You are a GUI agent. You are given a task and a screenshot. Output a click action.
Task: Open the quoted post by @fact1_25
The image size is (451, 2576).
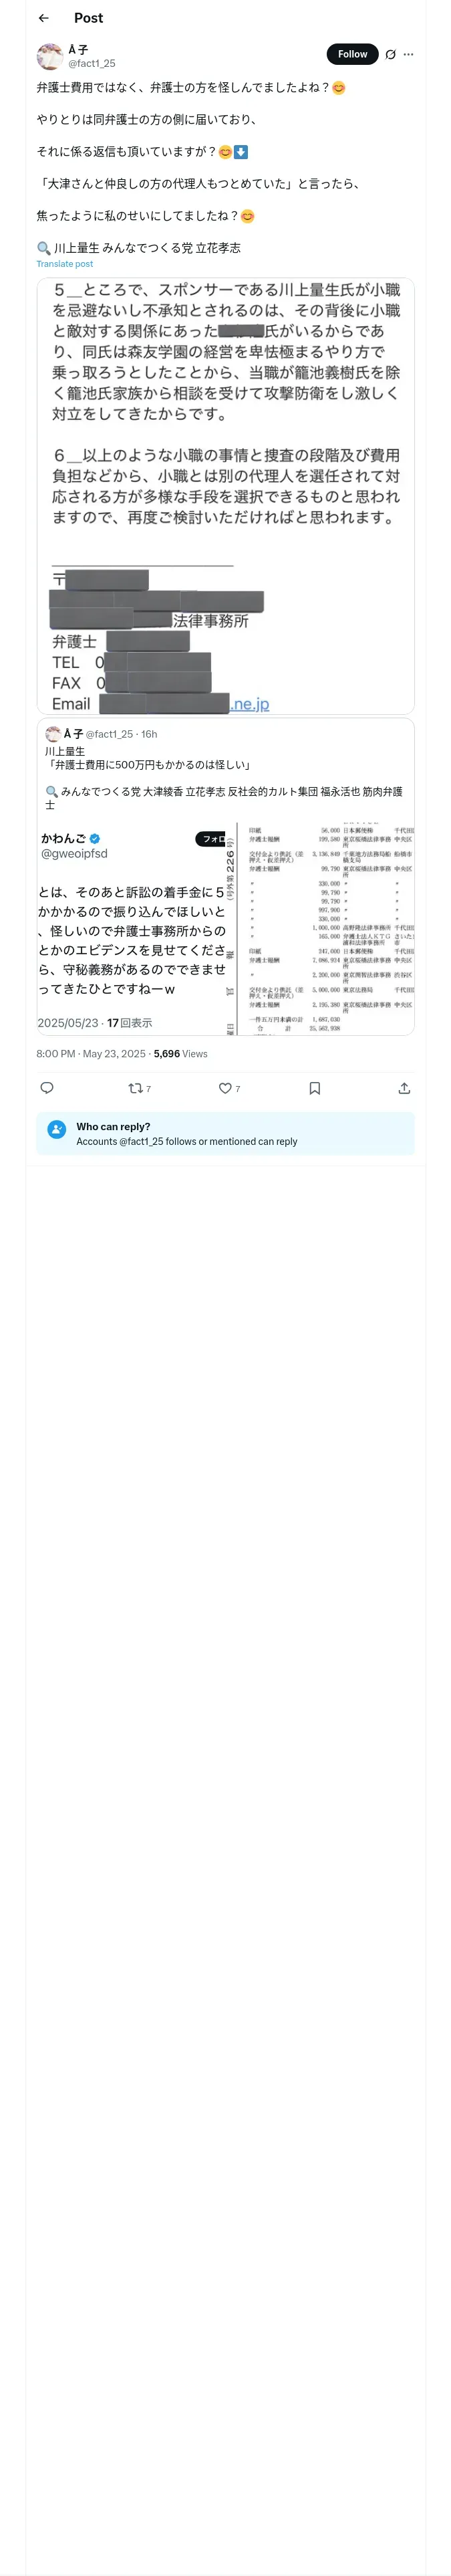click(x=225, y=765)
